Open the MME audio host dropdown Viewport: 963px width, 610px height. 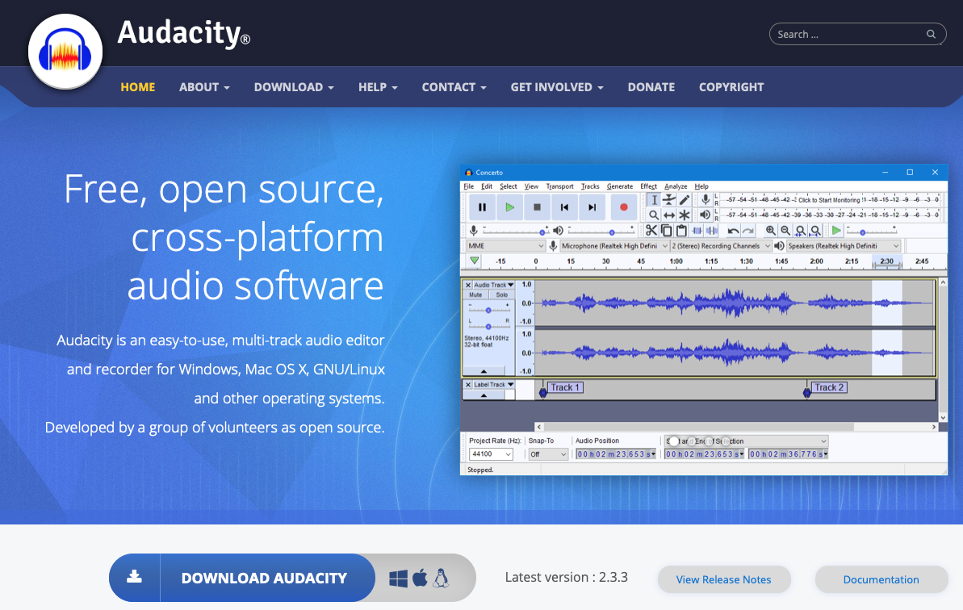tap(506, 246)
